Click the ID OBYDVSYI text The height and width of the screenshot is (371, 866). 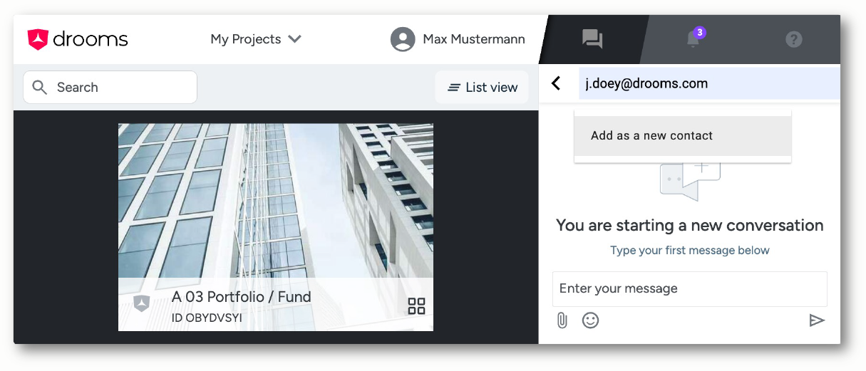coord(207,318)
